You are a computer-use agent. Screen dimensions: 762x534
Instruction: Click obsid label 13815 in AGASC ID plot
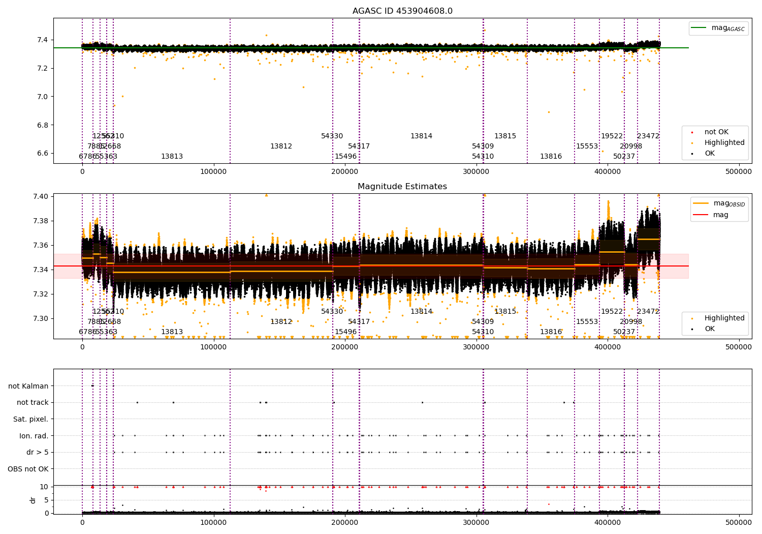pos(505,136)
